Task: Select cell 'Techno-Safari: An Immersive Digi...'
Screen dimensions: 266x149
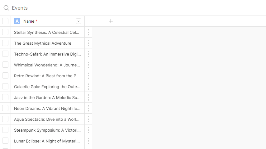Action: [48, 54]
